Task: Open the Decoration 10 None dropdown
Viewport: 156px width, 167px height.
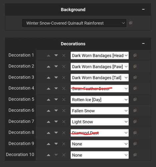Action: point(100,155)
